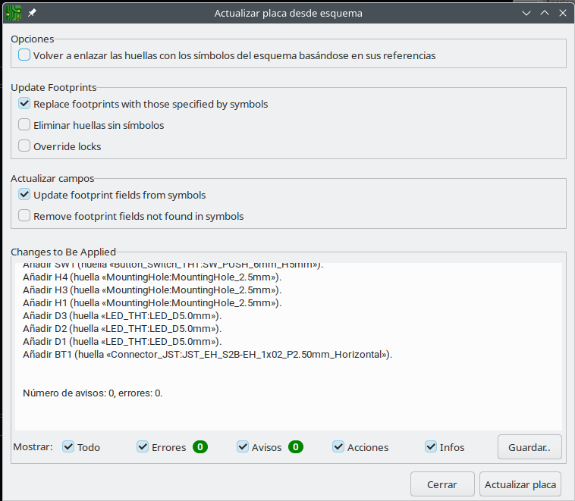This screenshot has width=575, height=501.
Task: Click Actualizar placa to update the board
Action: tap(520, 484)
